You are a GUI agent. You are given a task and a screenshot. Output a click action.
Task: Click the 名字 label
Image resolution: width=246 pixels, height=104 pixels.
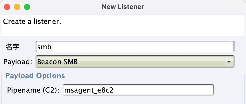13,47
